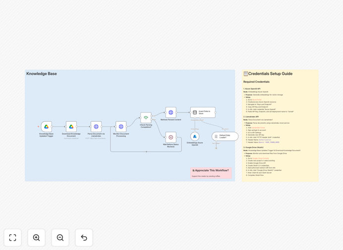
Task: Select the Appreciate This Workflow sticky note
Action: tap(211, 173)
